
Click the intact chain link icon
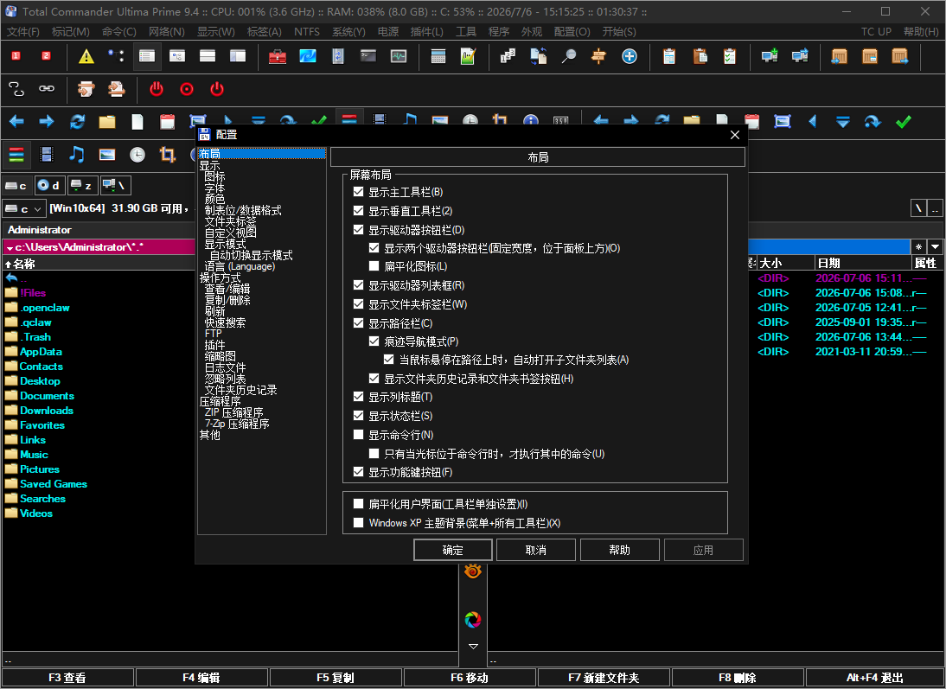47,89
